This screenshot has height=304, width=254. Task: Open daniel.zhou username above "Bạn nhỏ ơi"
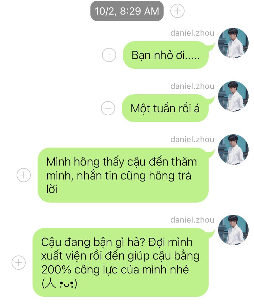tap(192, 33)
